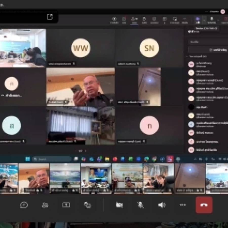
Task: Select the participant with the blue avatar
Action: point(208,124)
